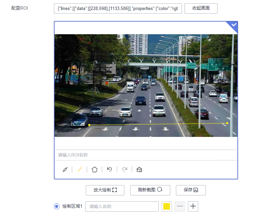
Task: Click the 配置ROI label
Action: tap(20, 8)
